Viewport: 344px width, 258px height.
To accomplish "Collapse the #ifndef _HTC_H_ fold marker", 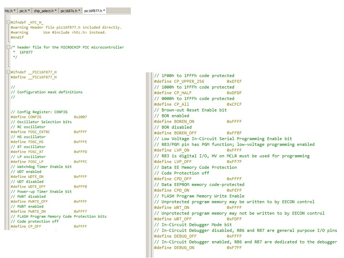I will [8, 22].
